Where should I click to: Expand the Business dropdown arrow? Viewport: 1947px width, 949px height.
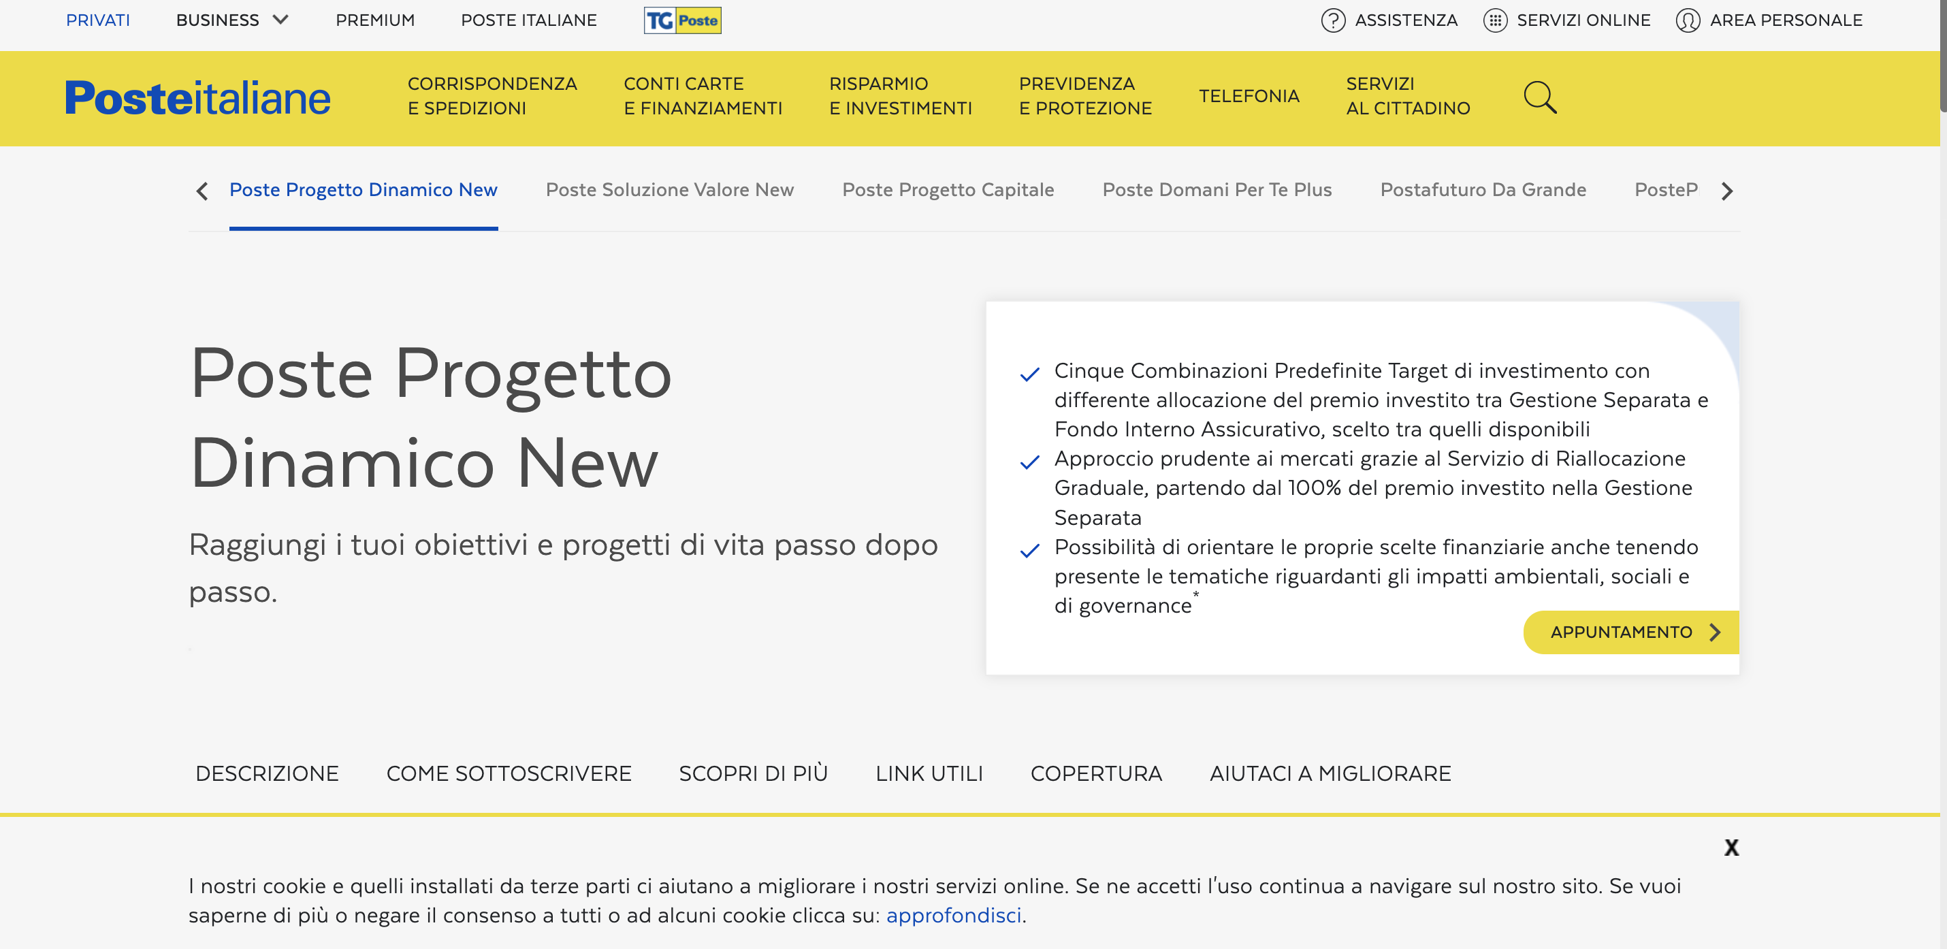coord(280,20)
